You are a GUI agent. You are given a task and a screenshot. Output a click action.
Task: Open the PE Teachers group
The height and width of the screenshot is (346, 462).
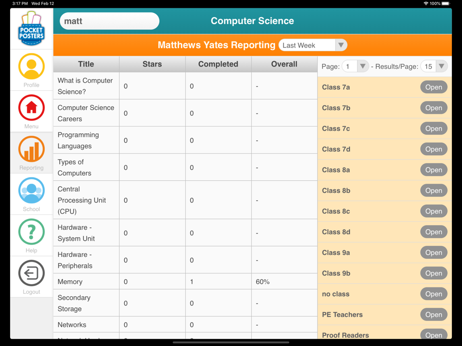pyautogui.click(x=434, y=315)
